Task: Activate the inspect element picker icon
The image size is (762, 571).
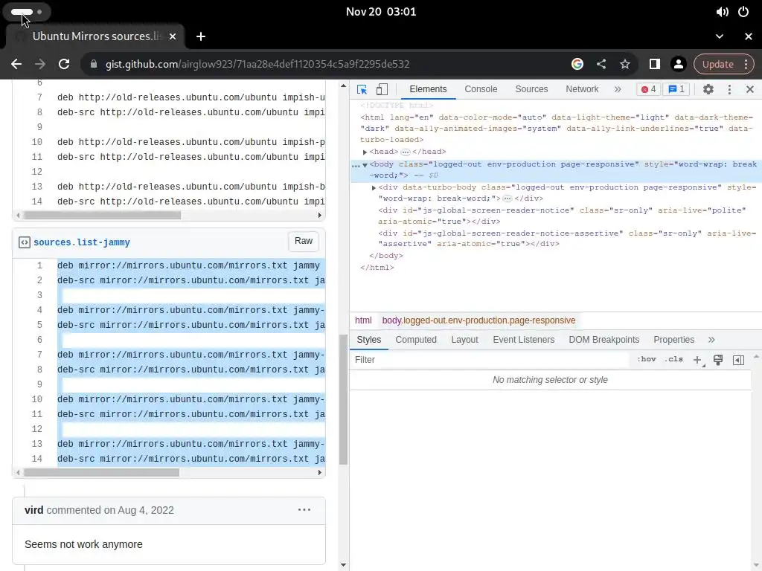Action: tap(362, 89)
